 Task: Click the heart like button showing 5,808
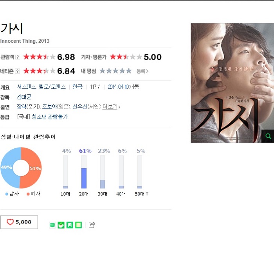pyautogui.click(x=19, y=222)
